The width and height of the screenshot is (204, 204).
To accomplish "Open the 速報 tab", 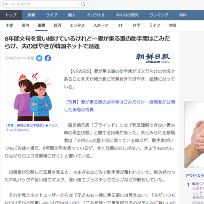I will 32,15.
